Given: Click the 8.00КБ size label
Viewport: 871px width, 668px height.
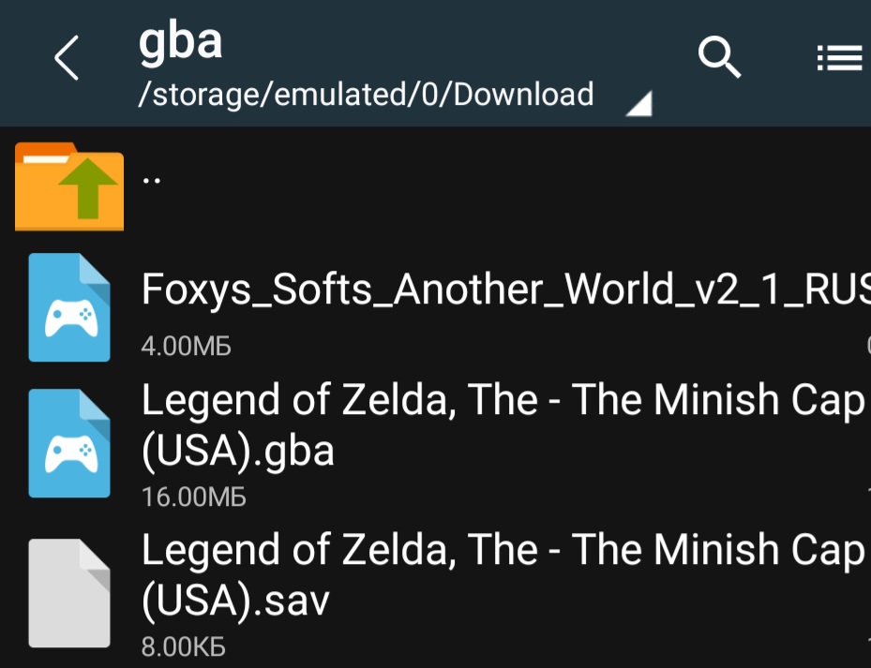Looking at the screenshot, I should pyautogui.click(x=183, y=646).
